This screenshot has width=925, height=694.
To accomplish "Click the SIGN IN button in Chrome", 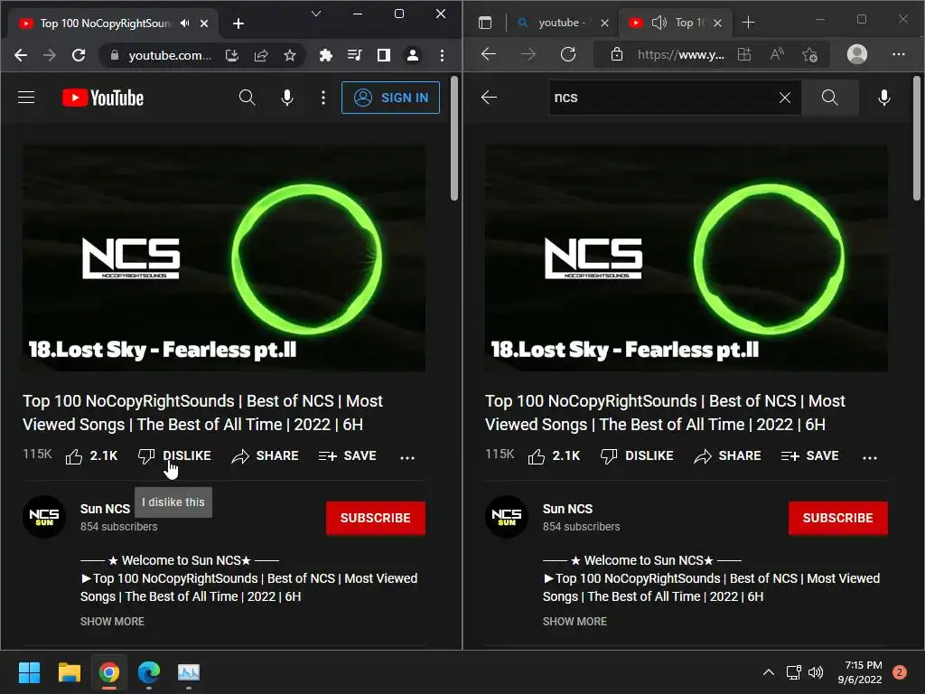I will [x=390, y=98].
